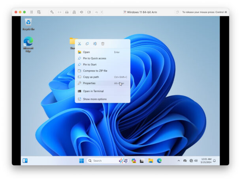The width and height of the screenshot is (241, 181).
Task: Click Open in Terminal menu entry
Action: point(93,91)
